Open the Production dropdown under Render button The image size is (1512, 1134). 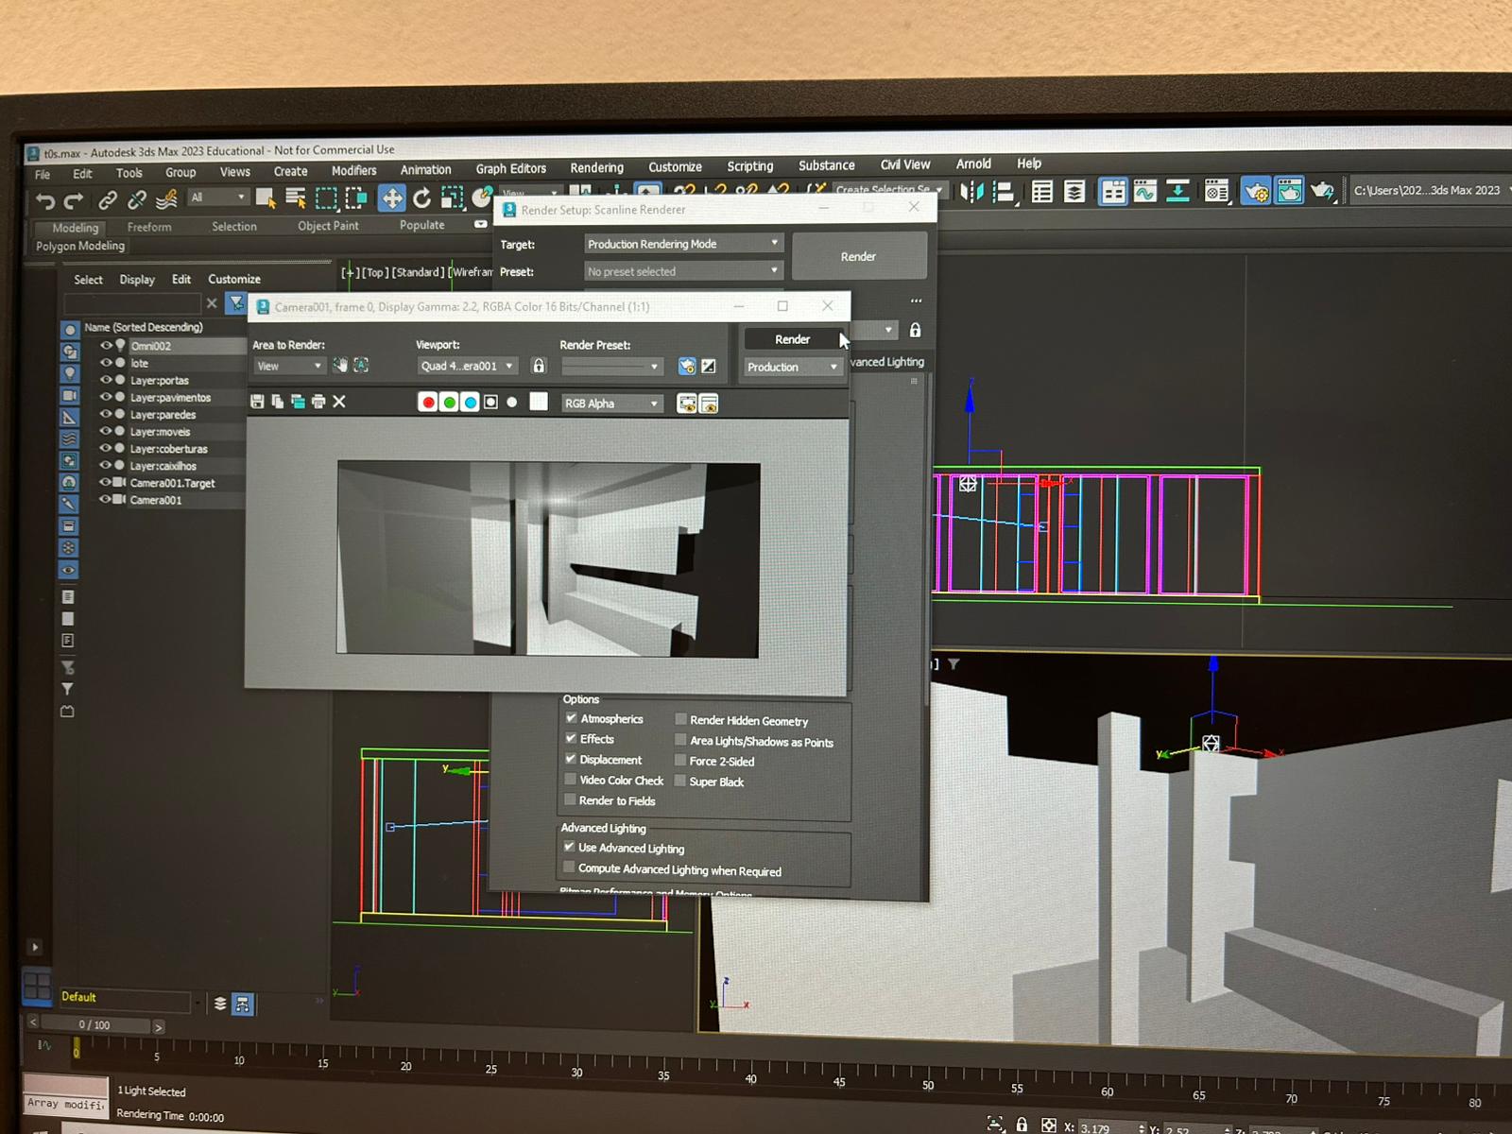coord(792,367)
